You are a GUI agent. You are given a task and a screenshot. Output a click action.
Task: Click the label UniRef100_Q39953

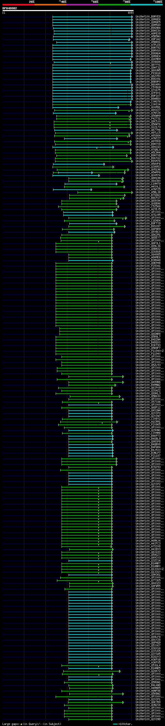[148, 167]
